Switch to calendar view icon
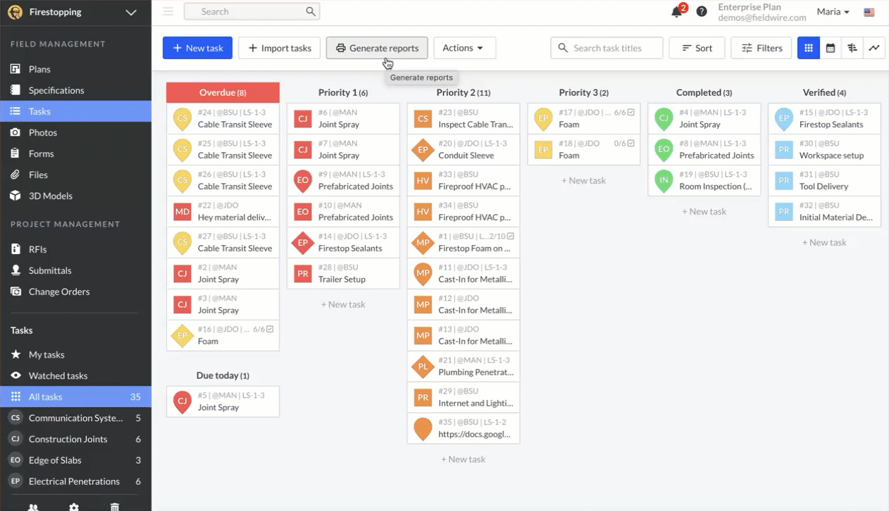The width and height of the screenshot is (889, 511). (x=831, y=48)
